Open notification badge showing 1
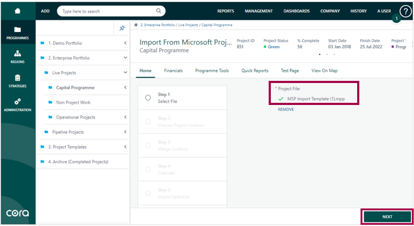The image size is (414, 226). pos(396,18)
